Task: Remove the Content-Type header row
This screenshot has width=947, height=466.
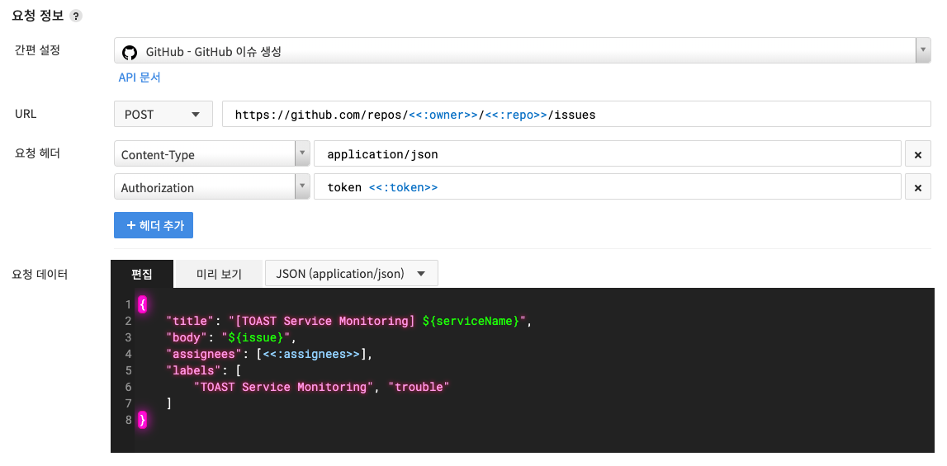Action: click(x=918, y=154)
